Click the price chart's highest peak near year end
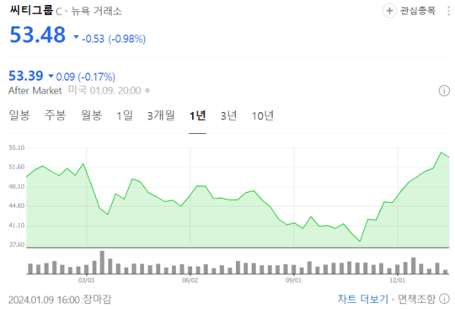The width and height of the screenshot is (455, 309). 441,152
